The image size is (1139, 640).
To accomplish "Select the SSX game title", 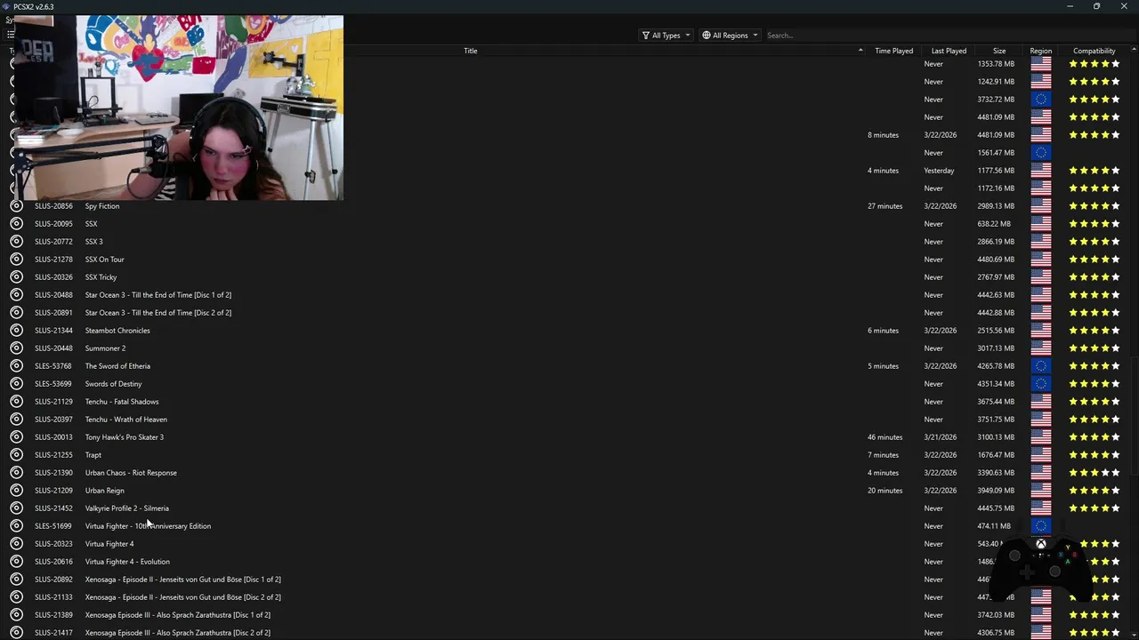I will (x=92, y=223).
